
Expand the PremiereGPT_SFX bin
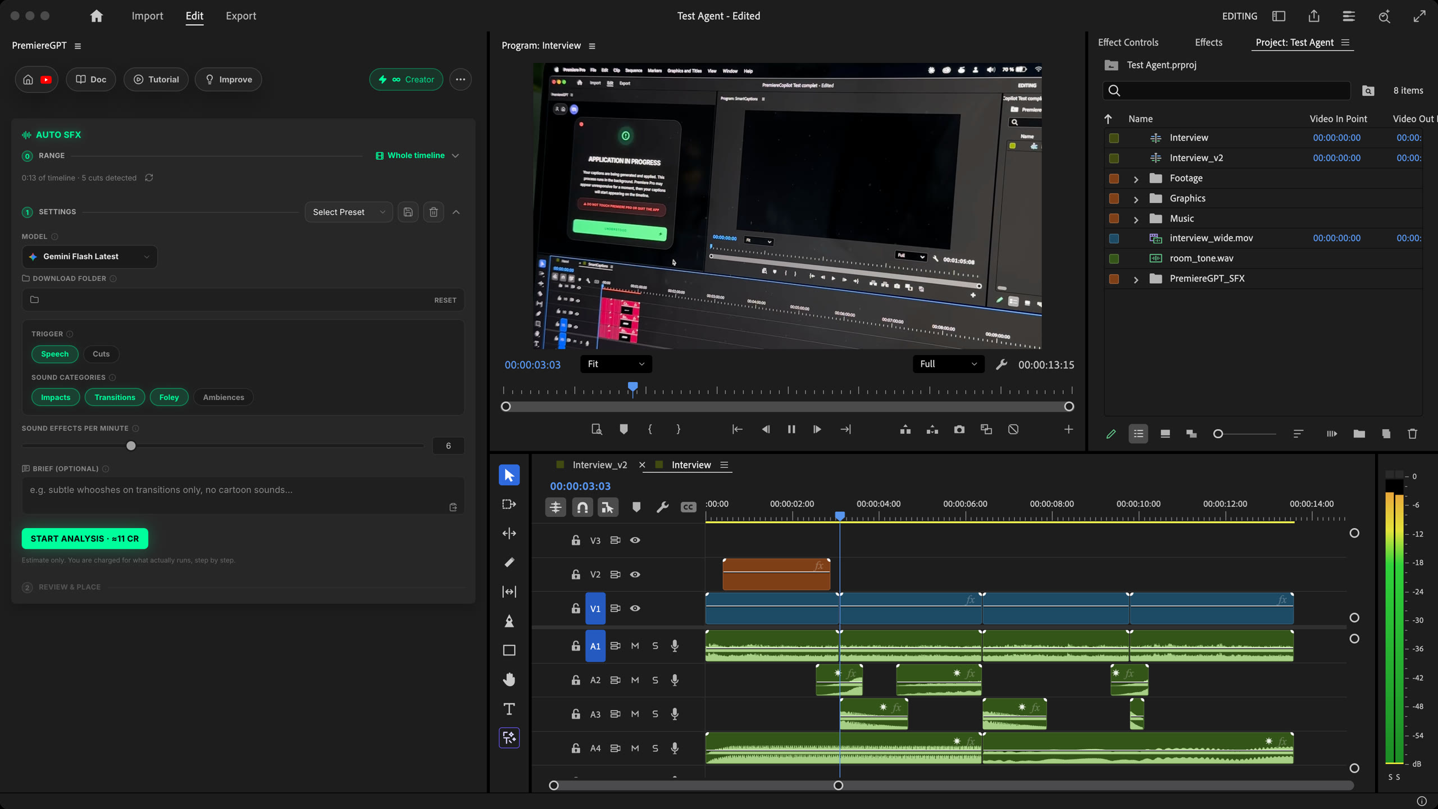click(x=1136, y=279)
